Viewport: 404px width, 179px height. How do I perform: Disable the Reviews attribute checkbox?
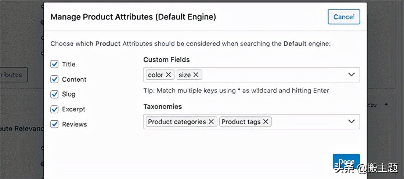pos(54,124)
